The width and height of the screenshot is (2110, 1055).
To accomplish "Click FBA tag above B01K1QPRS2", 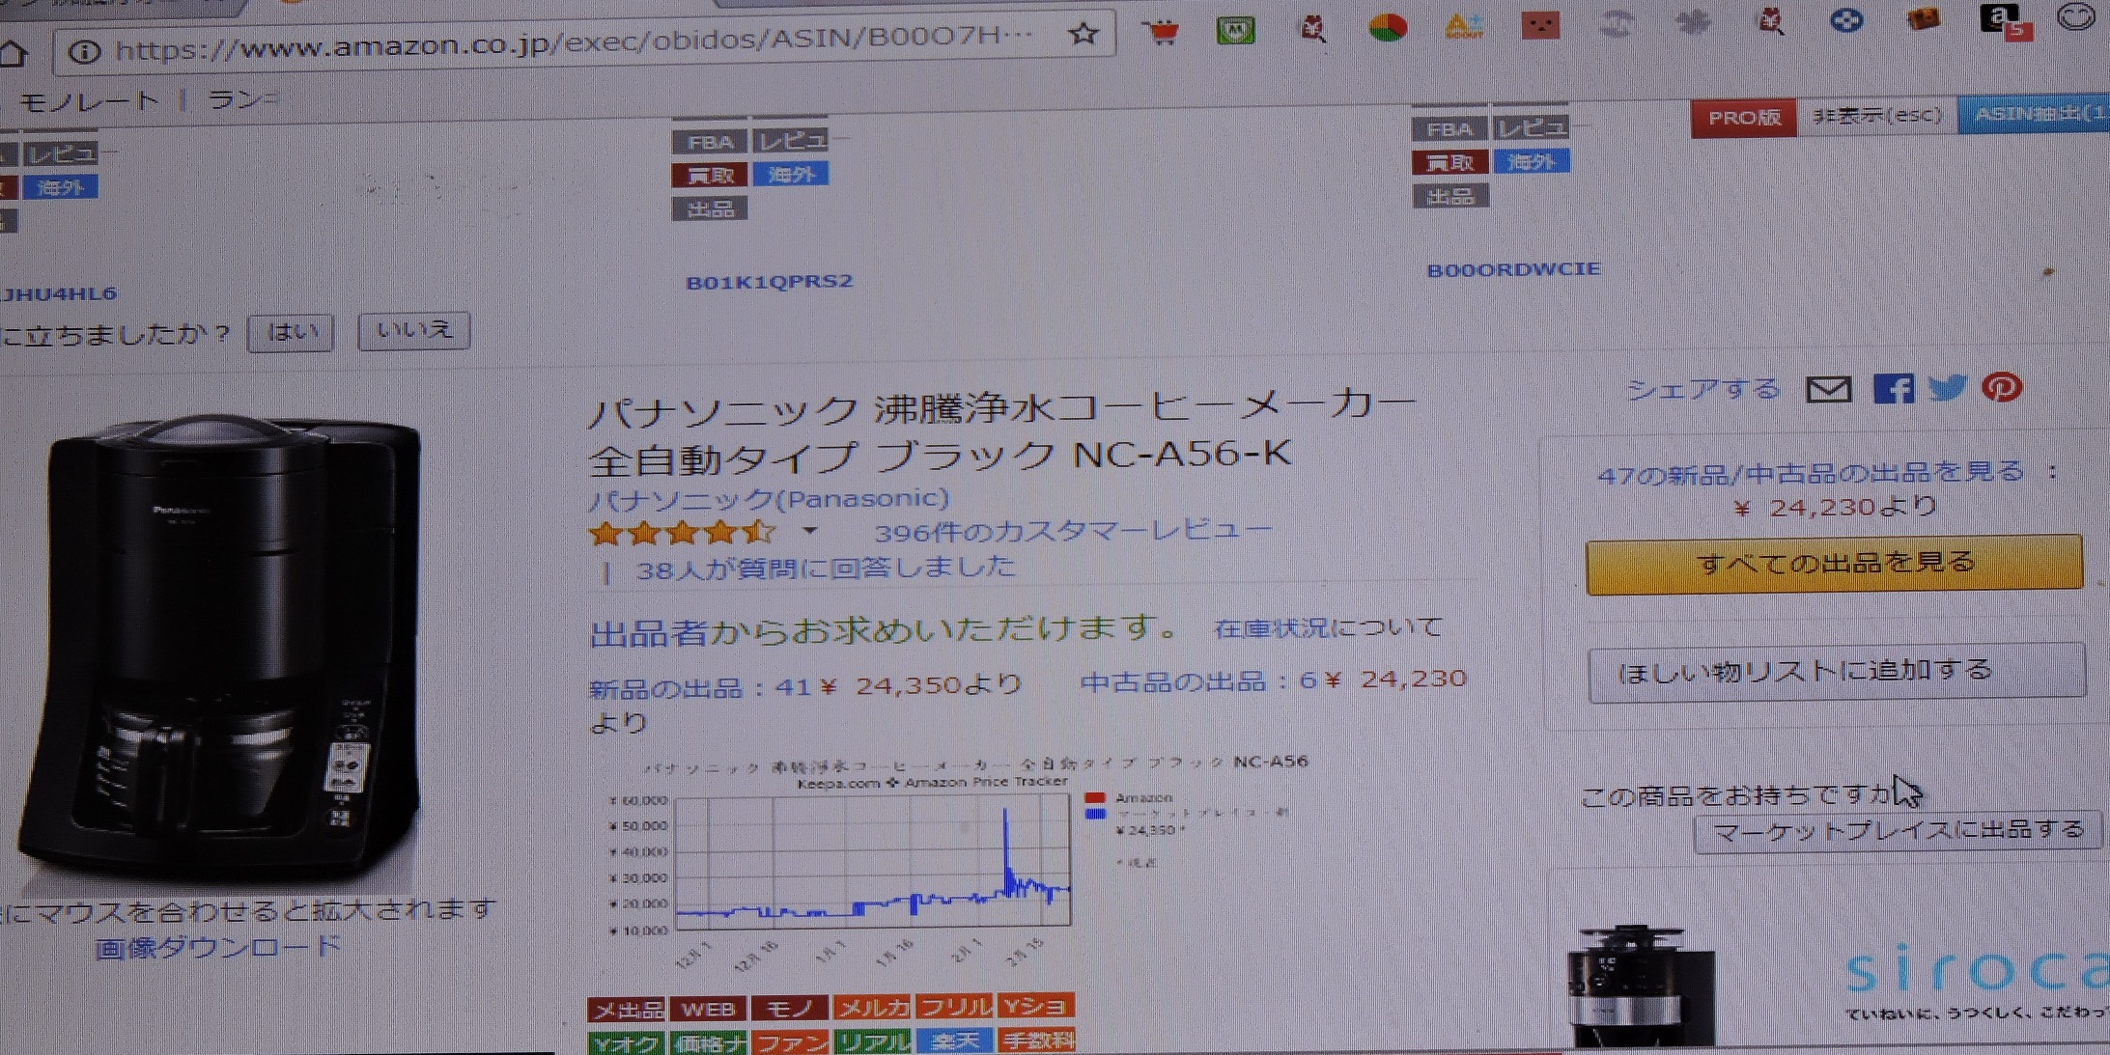I will (x=710, y=143).
